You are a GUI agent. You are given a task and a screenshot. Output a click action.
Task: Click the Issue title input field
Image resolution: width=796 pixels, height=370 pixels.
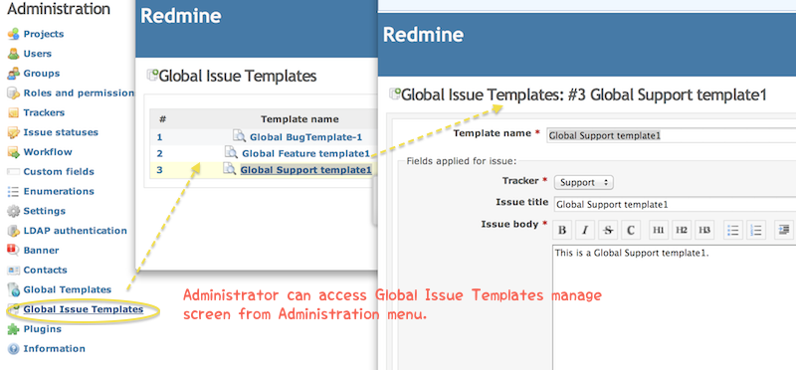tap(676, 205)
